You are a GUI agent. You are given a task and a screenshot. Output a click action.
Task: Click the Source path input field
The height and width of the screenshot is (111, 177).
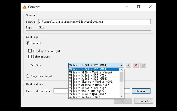[94, 22]
